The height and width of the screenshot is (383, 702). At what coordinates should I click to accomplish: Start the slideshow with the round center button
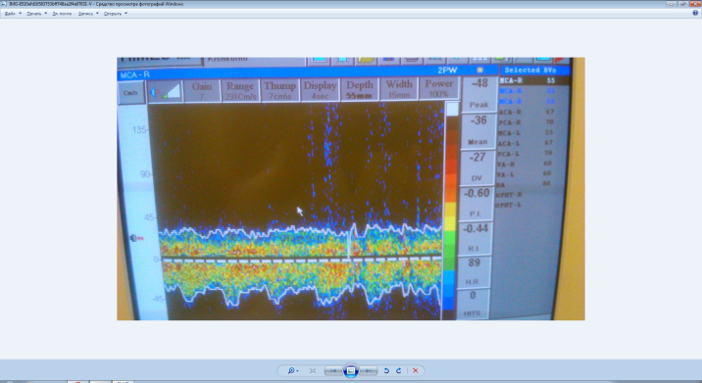tap(351, 370)
